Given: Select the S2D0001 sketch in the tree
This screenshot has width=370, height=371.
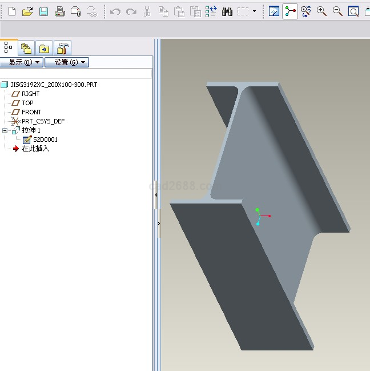Looking at the screenshot, I should click(x=45, y=139).
